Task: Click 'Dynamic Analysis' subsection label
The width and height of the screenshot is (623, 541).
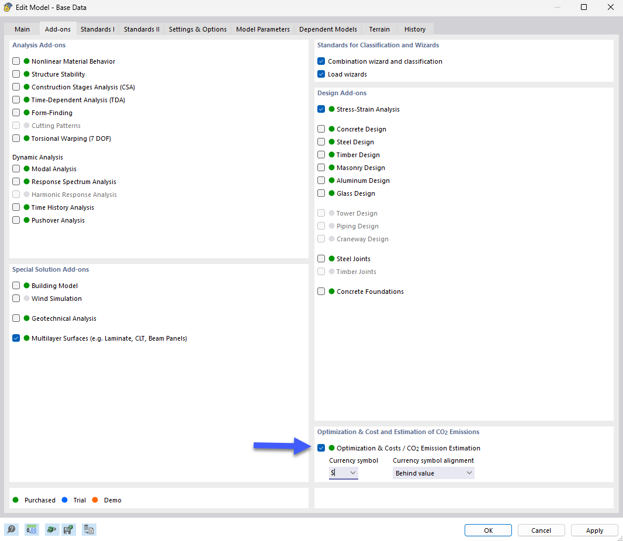Action: 38,157
